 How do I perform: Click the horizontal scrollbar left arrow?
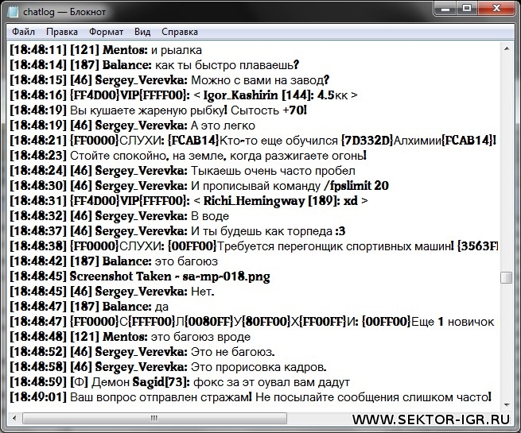[x=14, y=418]
